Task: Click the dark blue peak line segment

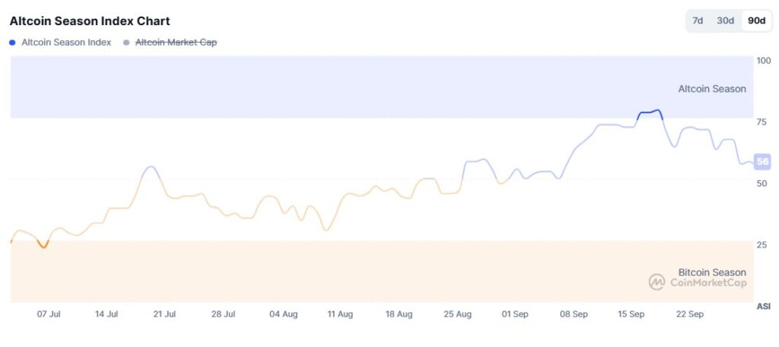Action: tap(650, 112)
